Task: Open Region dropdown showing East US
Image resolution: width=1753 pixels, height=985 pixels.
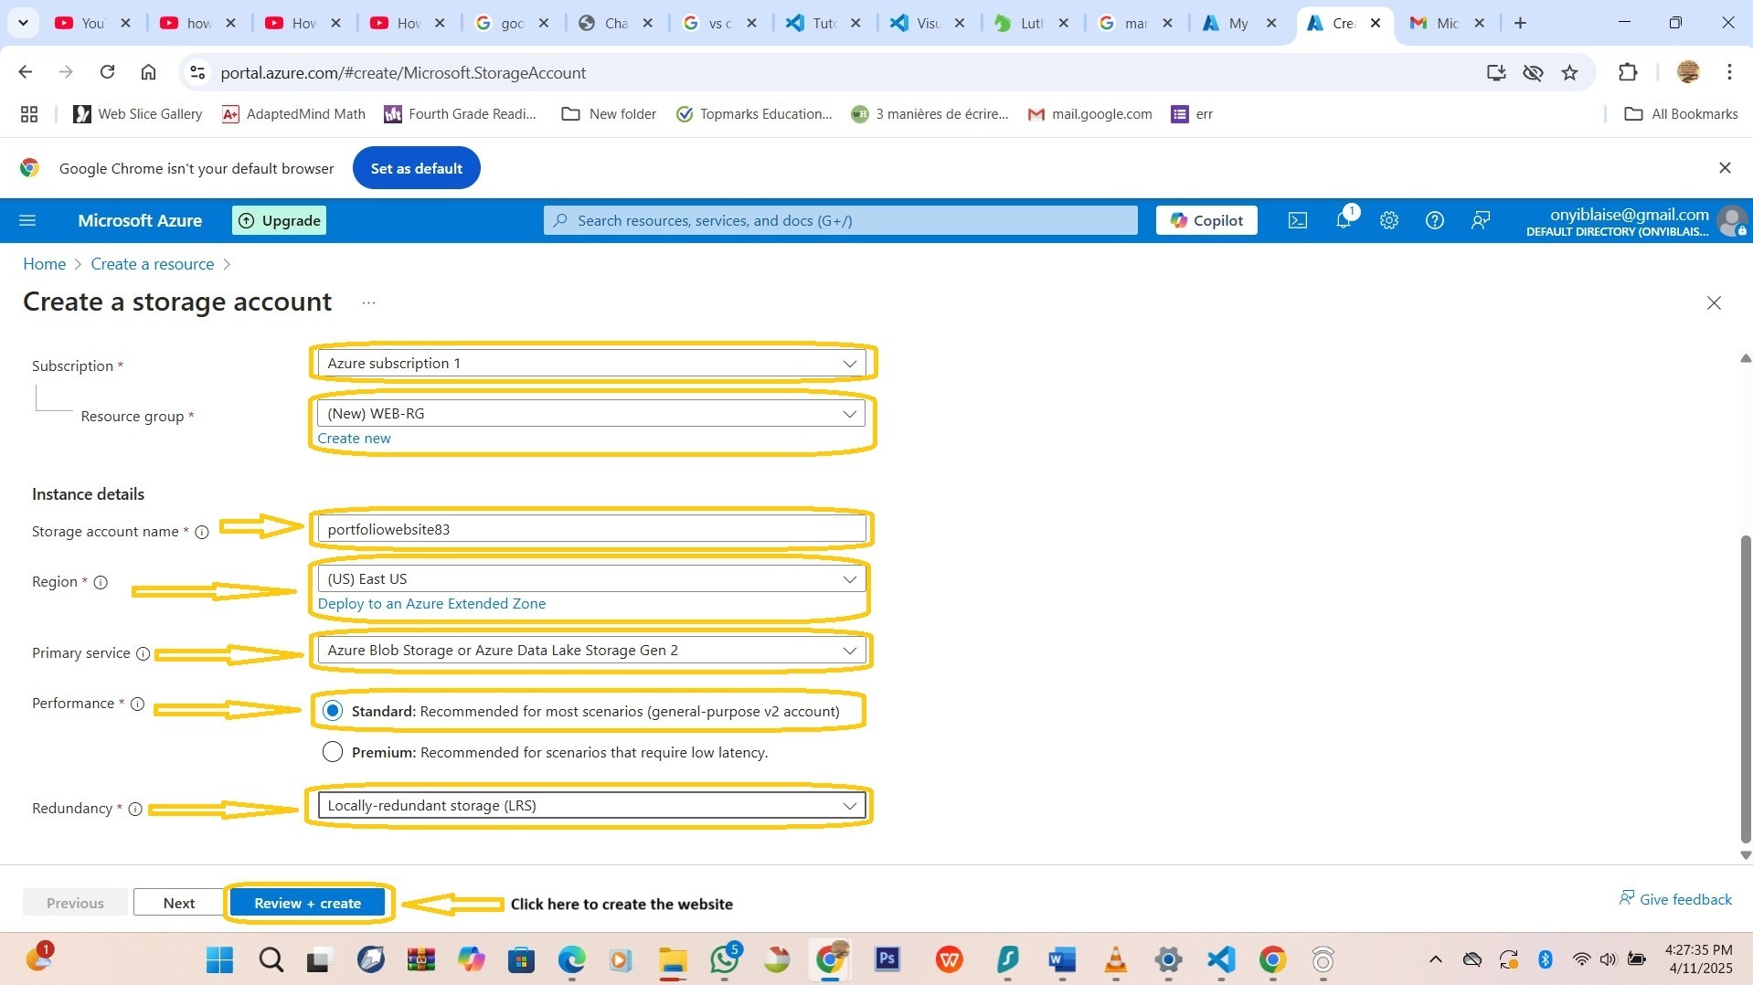Action: (591, 579)
